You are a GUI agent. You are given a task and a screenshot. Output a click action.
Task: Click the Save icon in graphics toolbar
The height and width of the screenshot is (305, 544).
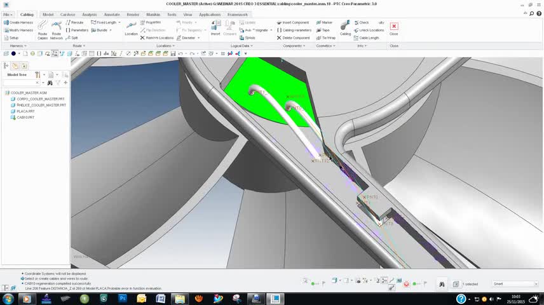(173, 53)
